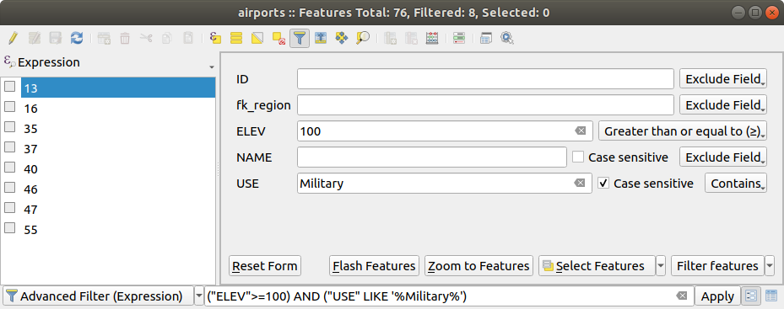Click into the NAME input field
The width and height of the screenshot is (784, 309).
(x=431, y=157)
